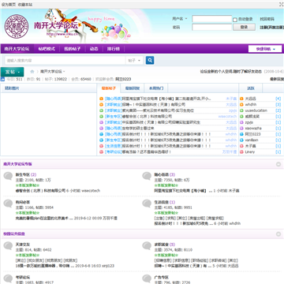The height and width of the screenshot is (284, 284).
Task: Click the username input field
Action: click(212, 19)
